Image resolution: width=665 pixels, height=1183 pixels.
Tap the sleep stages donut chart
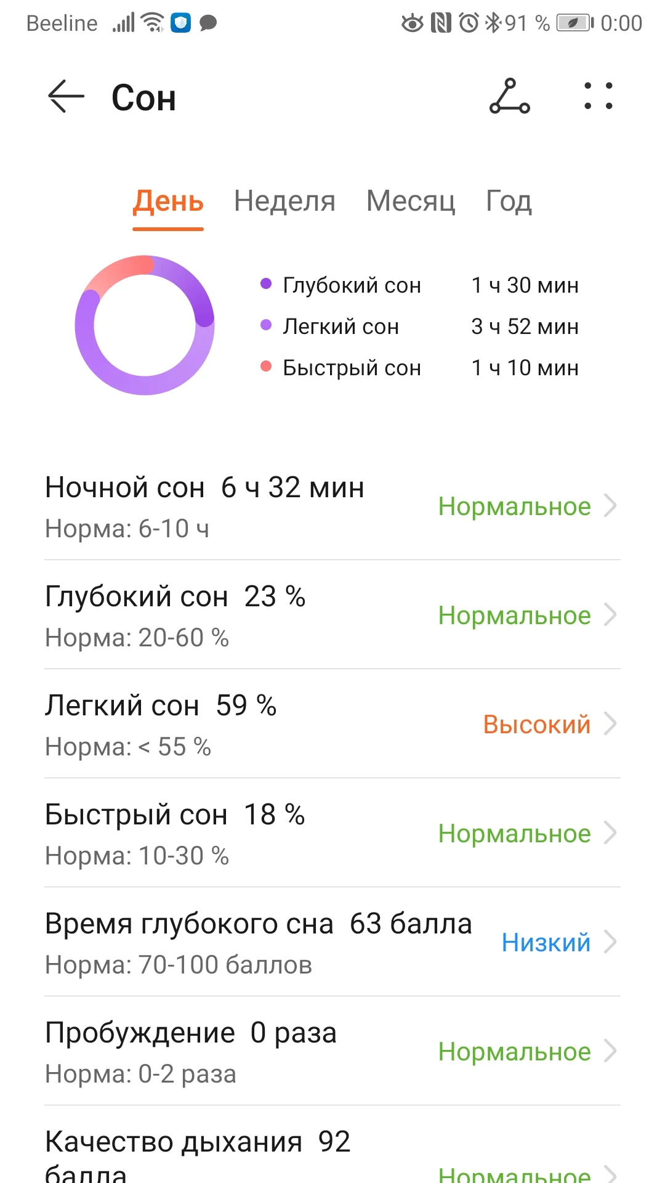coord(145,325)
